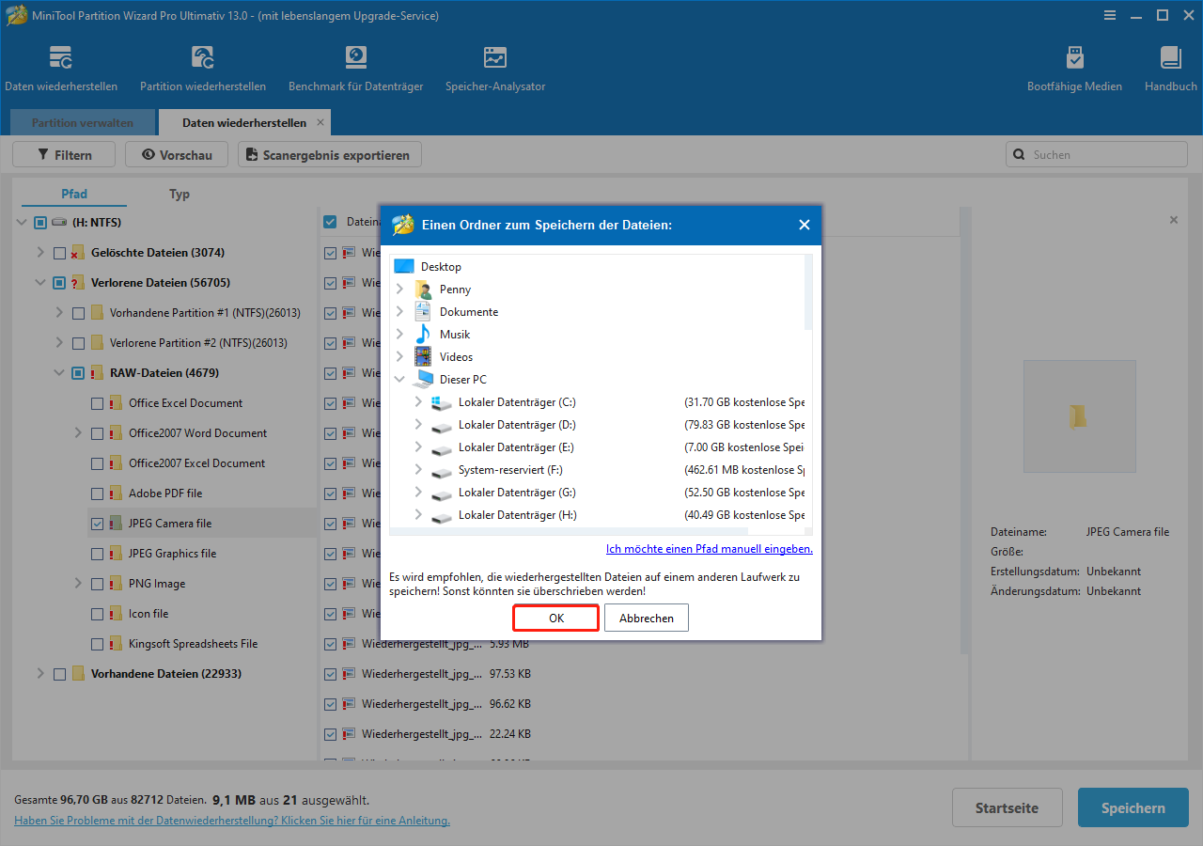Open the Filtern options

[63, 154]
